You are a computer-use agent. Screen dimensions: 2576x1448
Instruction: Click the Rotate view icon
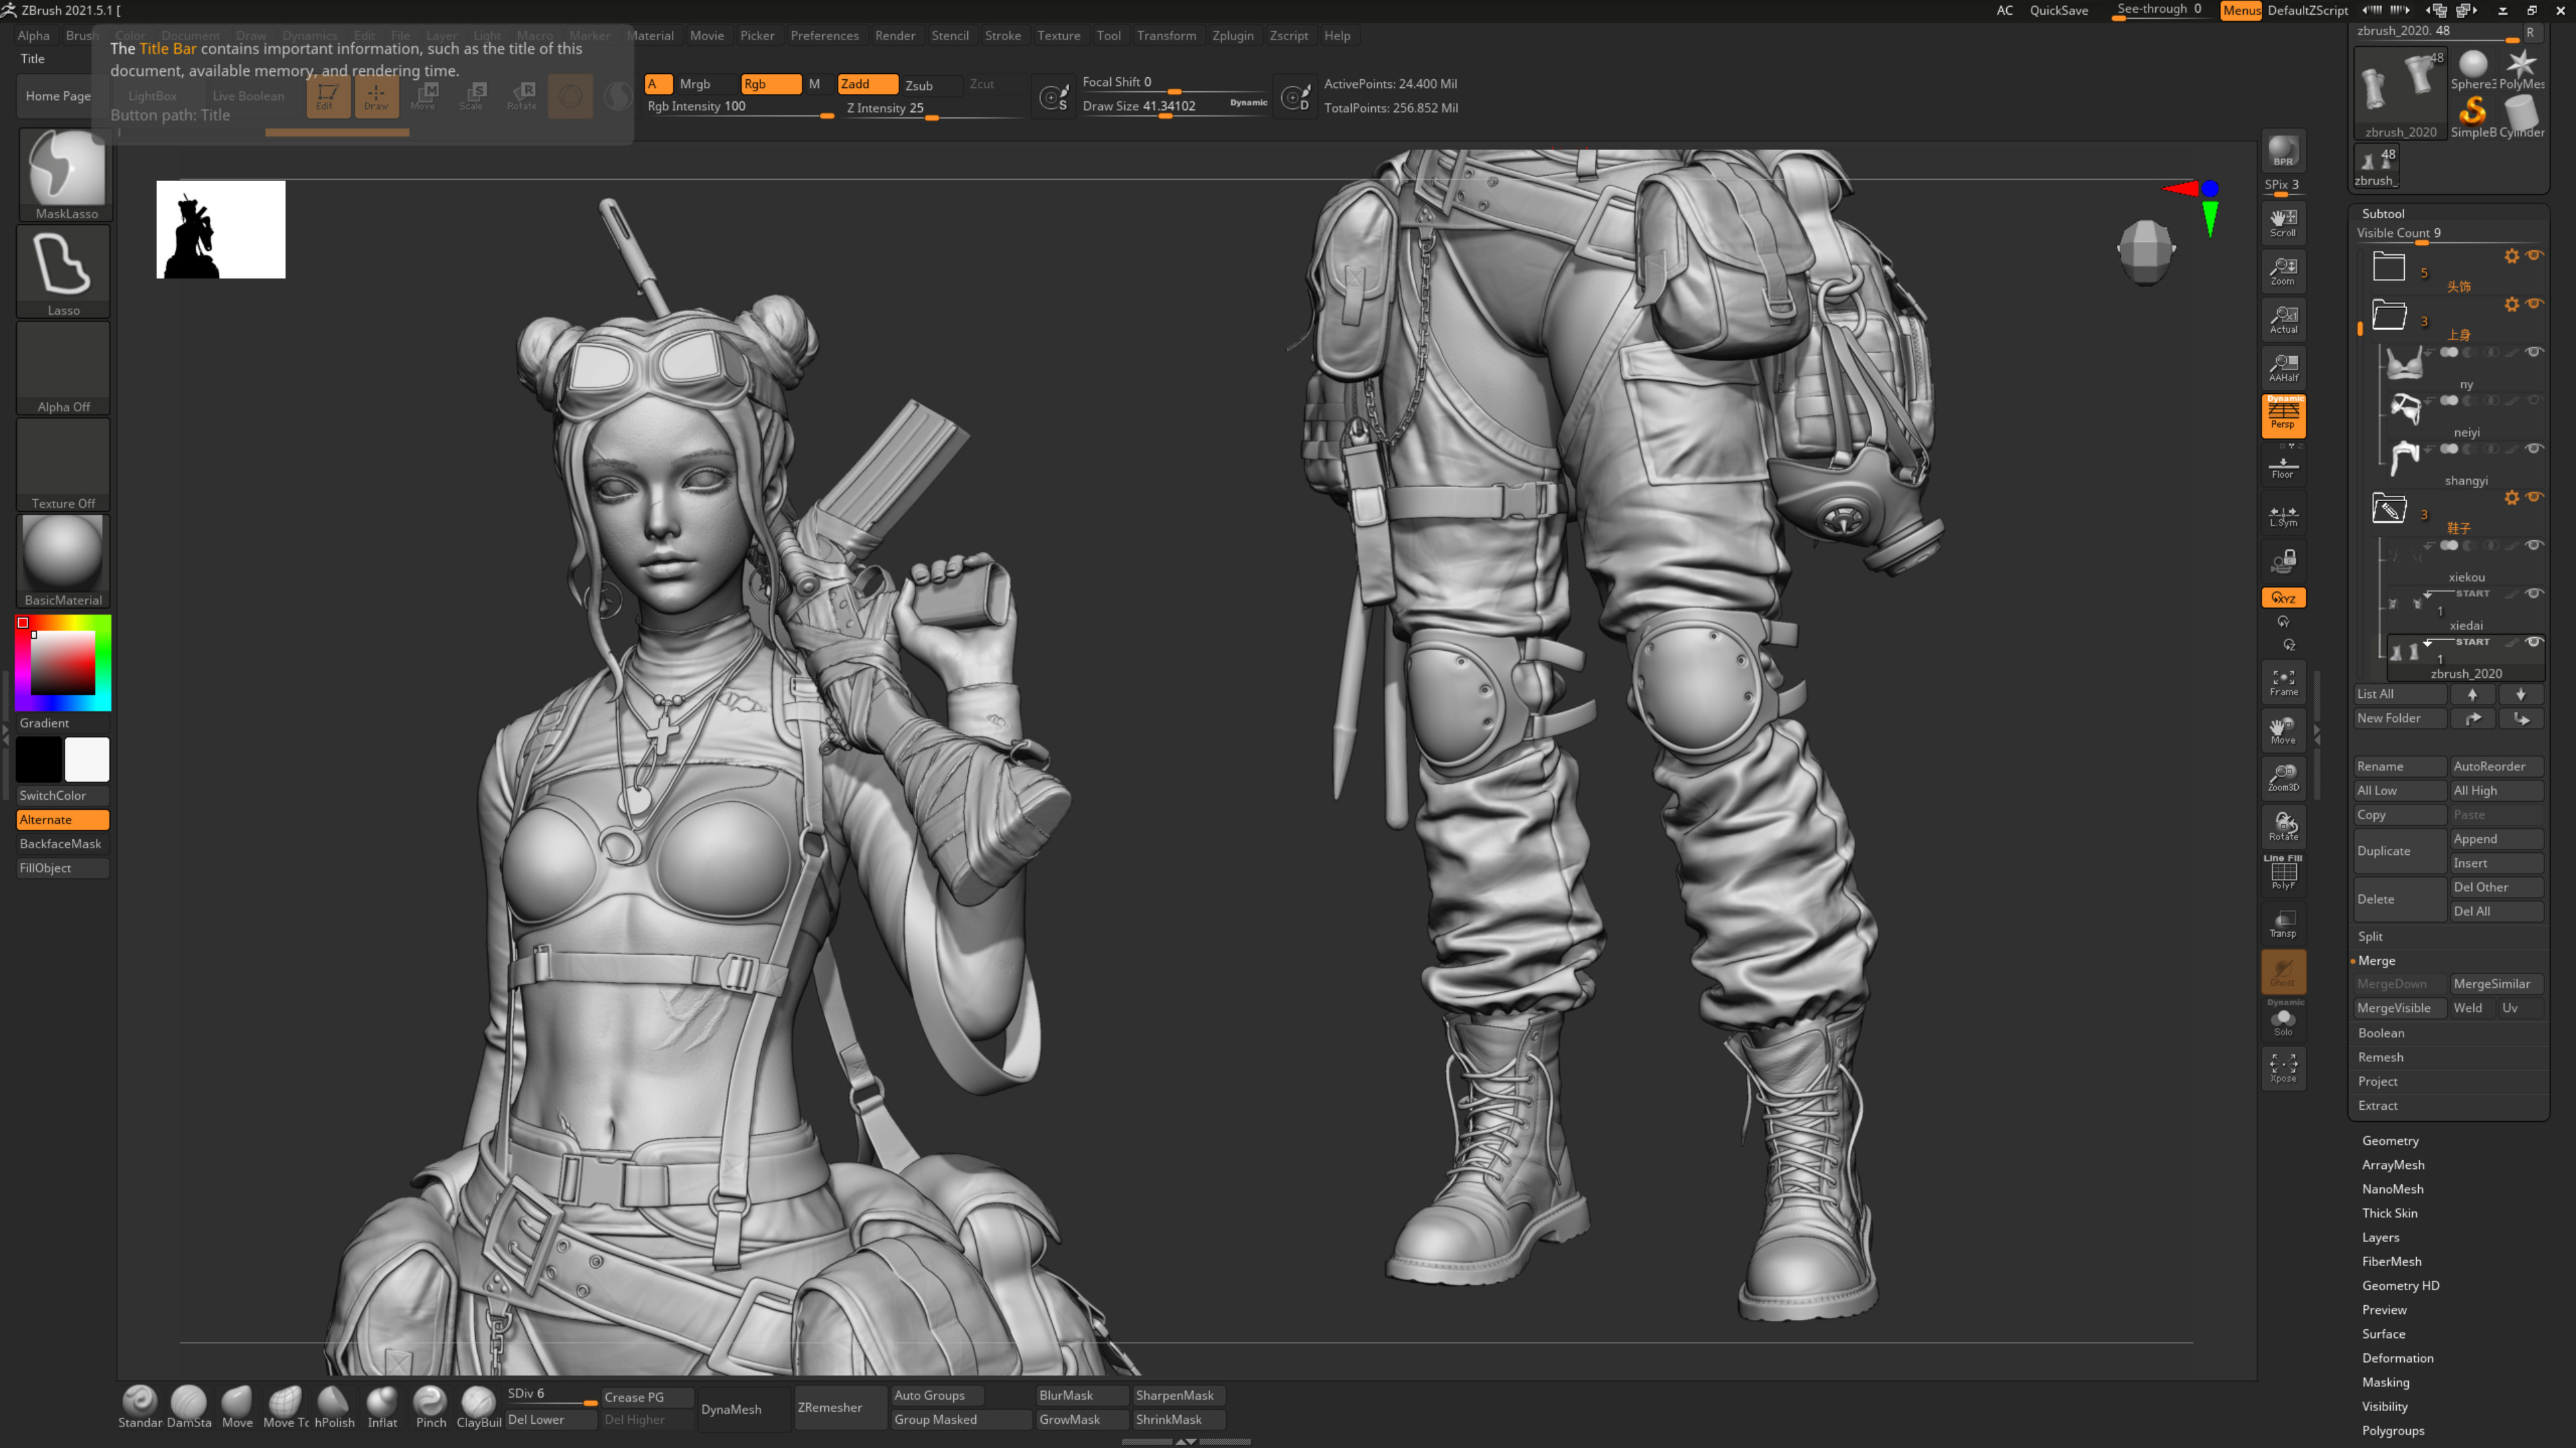2283,827
